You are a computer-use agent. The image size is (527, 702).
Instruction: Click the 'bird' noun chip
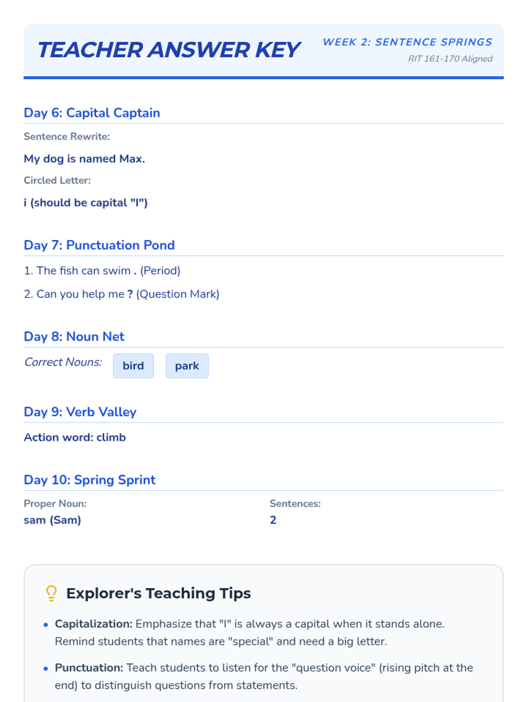point(133,365)
